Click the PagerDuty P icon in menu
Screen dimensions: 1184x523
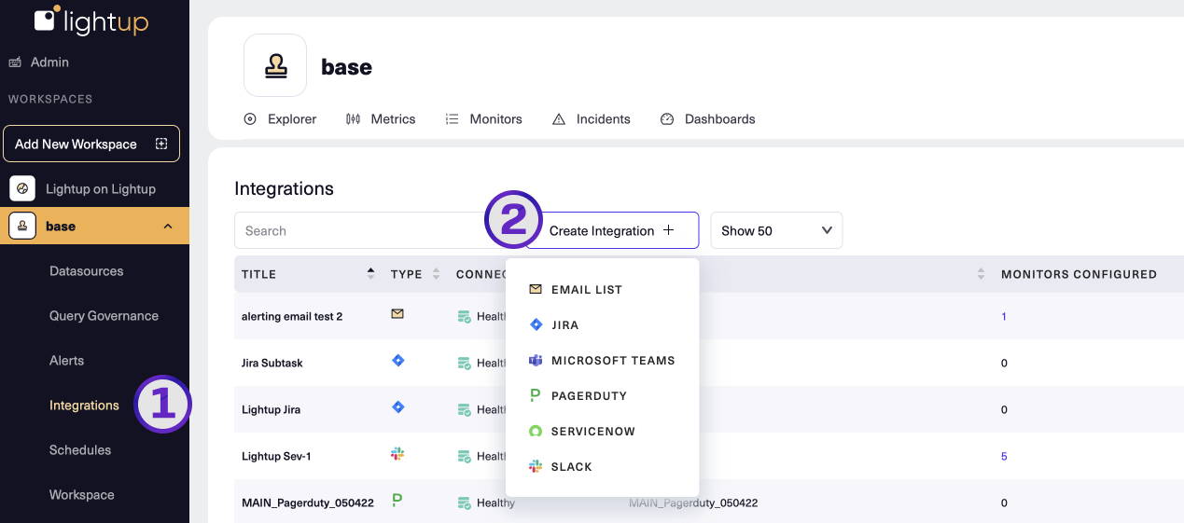click(536, 395)
